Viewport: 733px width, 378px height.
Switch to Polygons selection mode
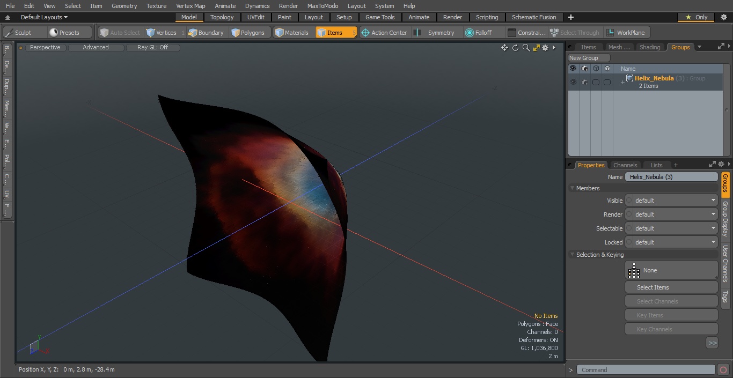pos(249,33)
